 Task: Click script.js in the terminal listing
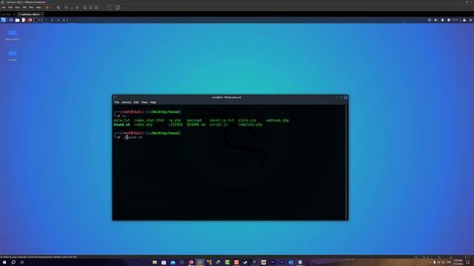218,125
